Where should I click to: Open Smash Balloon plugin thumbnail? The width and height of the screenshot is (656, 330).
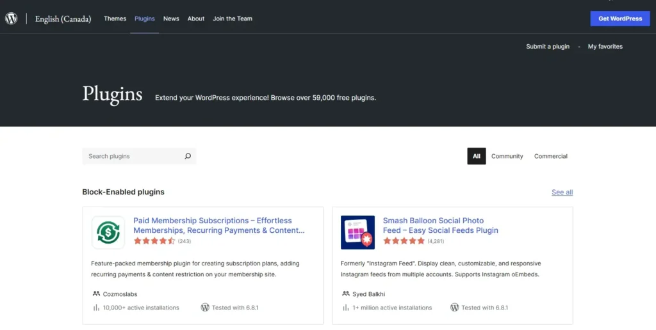pyautogui.click(x=357, y=232)
